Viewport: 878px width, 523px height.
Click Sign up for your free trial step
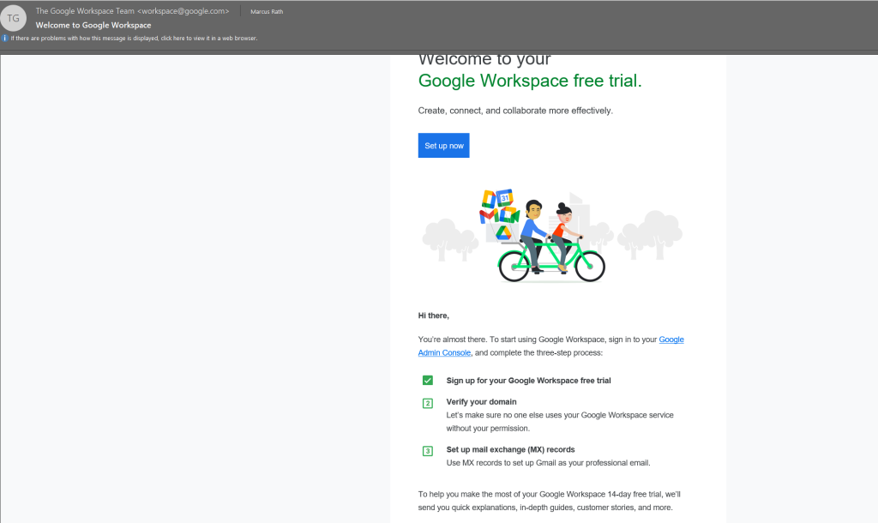click(528, 381)
